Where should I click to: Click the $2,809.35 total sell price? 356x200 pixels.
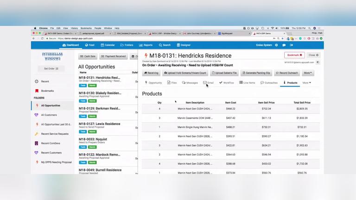[302, 109]
